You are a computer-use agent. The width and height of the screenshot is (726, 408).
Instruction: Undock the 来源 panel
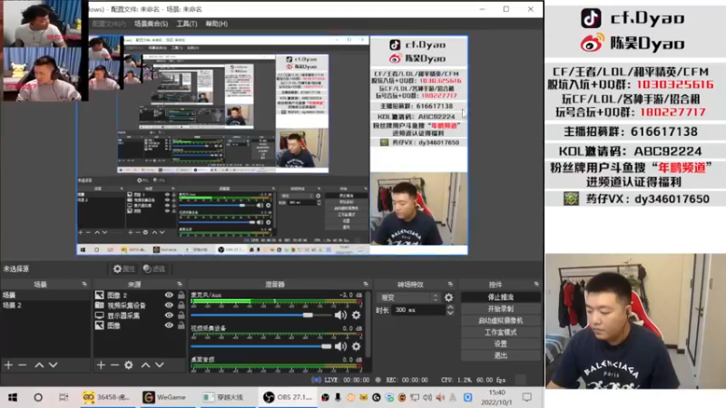[180, 284]
